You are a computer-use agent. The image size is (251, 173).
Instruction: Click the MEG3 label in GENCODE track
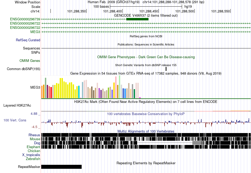(x=35, y=32)
